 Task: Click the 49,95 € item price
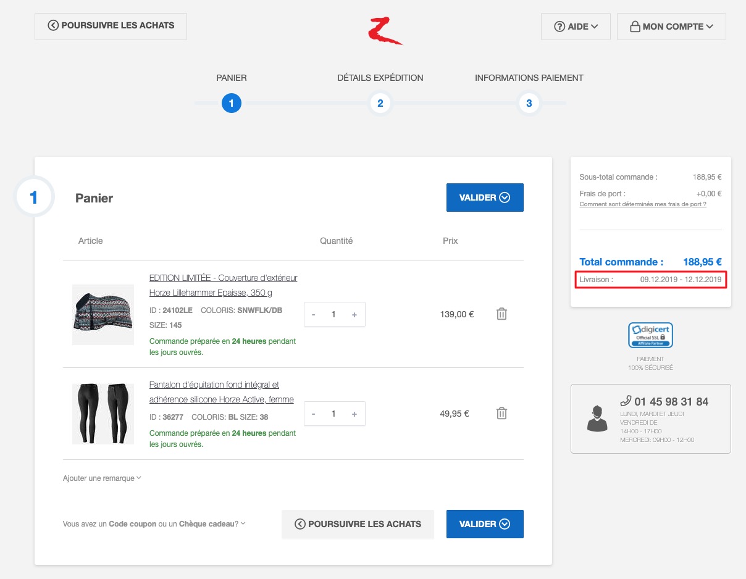point(455,414)
